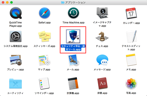Click the 'メモ.app' file name

pyautogui.click(x=131, y=70)
